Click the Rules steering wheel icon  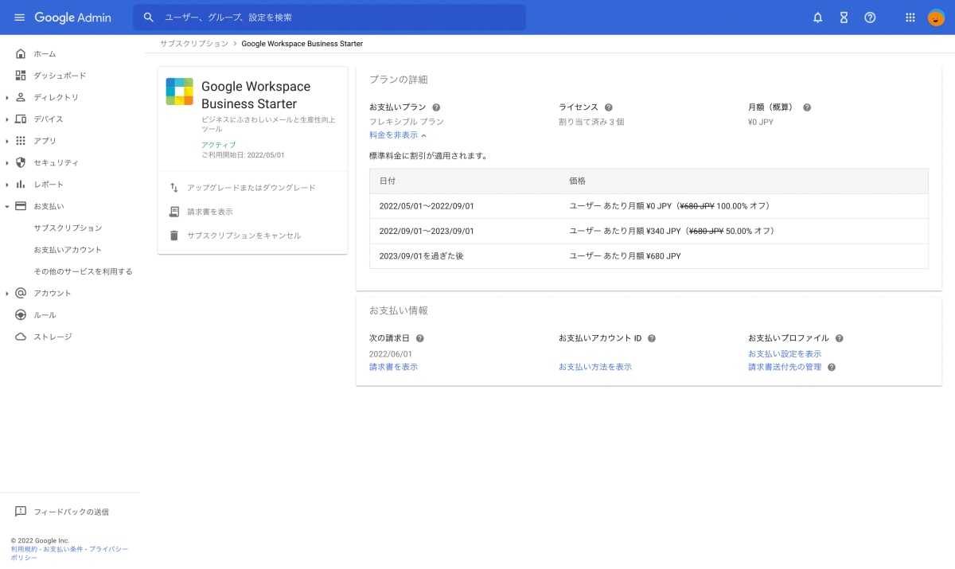(21, 314)
